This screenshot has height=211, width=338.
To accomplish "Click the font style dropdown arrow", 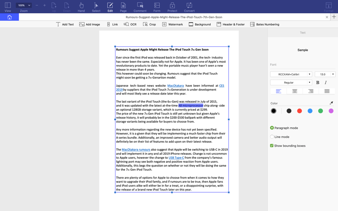I will pyautogui.click(x=310, y=83).
